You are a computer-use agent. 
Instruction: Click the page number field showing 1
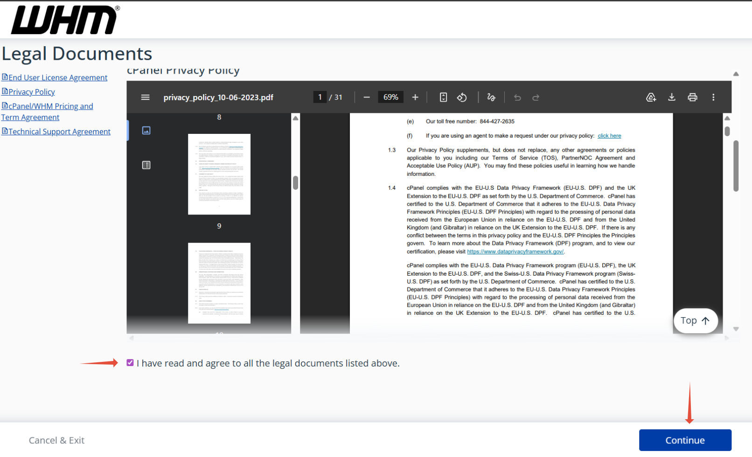(320, 97)
